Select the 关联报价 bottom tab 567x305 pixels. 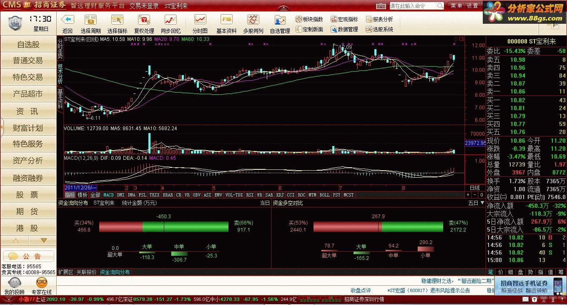[x=86, y=272]
